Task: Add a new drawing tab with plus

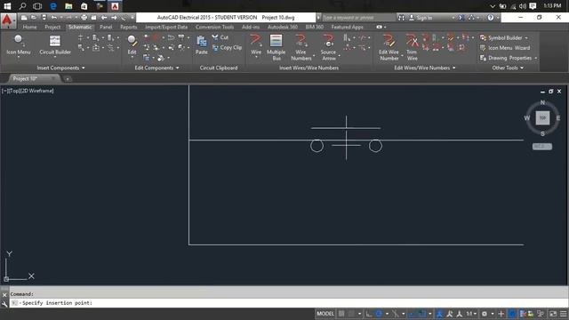Action: coord(68,79)
